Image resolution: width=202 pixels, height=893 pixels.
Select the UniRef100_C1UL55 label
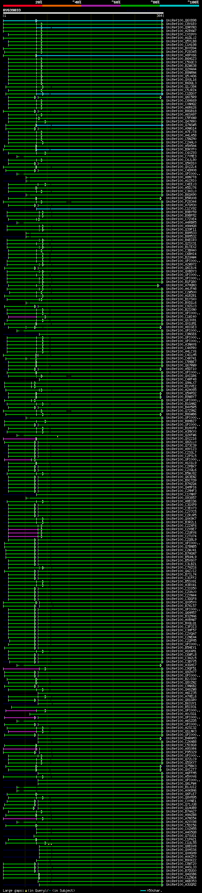[x=181, y=843]
